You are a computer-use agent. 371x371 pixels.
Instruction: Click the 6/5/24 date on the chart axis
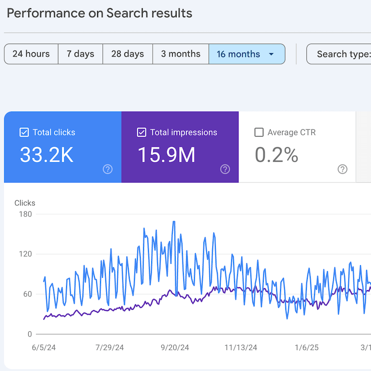(44, 348)
